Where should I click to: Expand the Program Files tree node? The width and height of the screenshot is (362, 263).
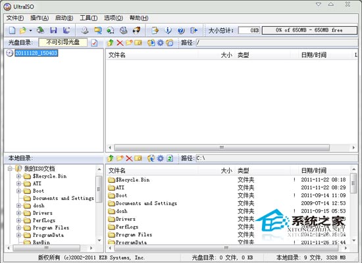point(19,227)
